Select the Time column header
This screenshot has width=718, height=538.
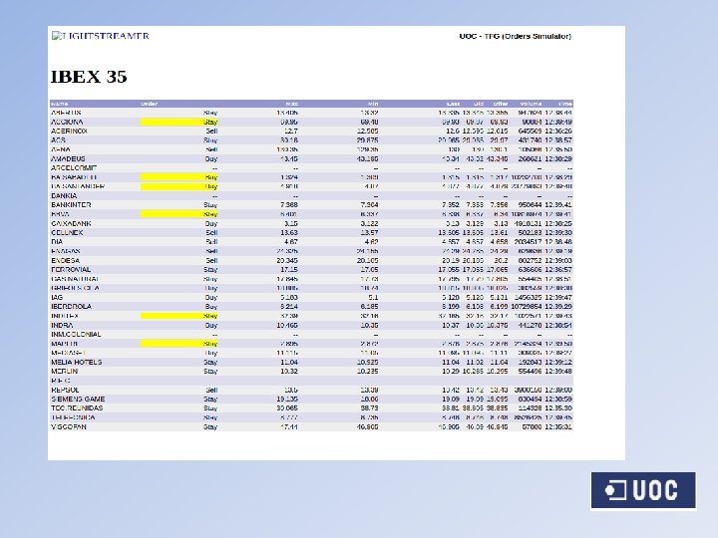pyautogui.click(x=565, y=104)
